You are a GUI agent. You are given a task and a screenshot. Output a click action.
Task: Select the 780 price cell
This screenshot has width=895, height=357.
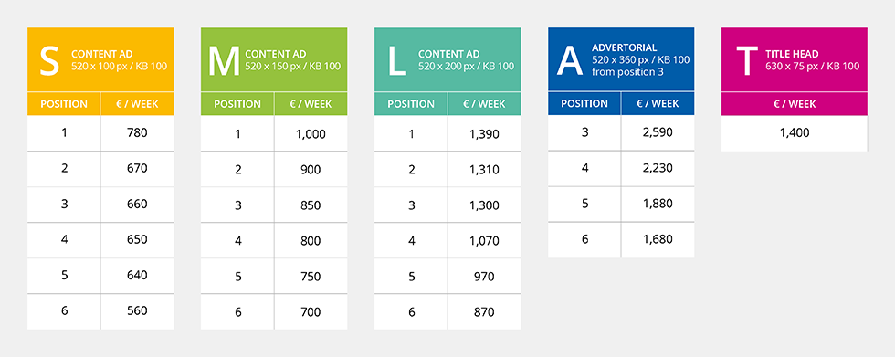pos(138,133)
